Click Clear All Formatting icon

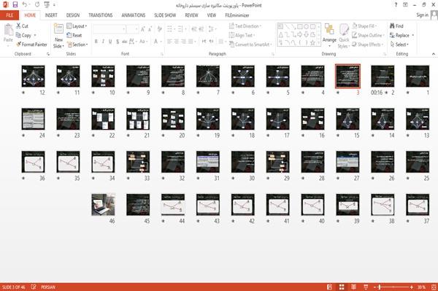click(159, 28)
